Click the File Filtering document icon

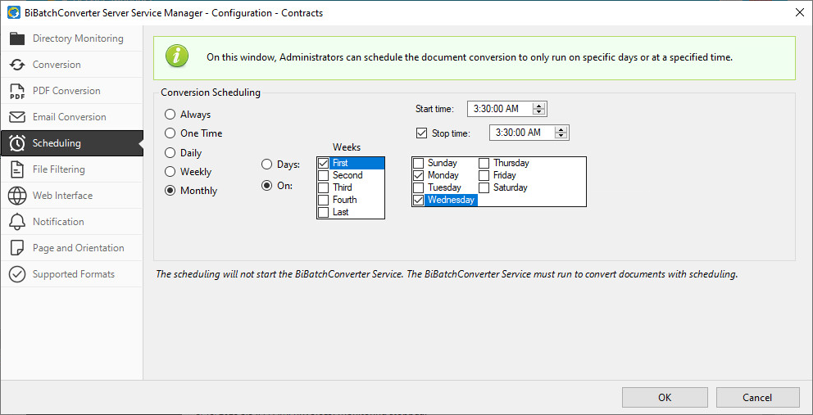point(17,169)
